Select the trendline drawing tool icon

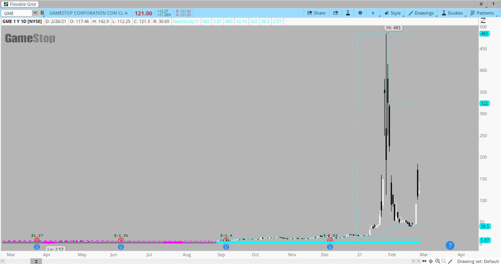point(451,261)
